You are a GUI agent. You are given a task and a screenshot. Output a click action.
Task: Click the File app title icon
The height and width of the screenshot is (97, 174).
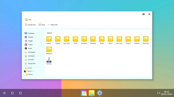tap(26, 20)
